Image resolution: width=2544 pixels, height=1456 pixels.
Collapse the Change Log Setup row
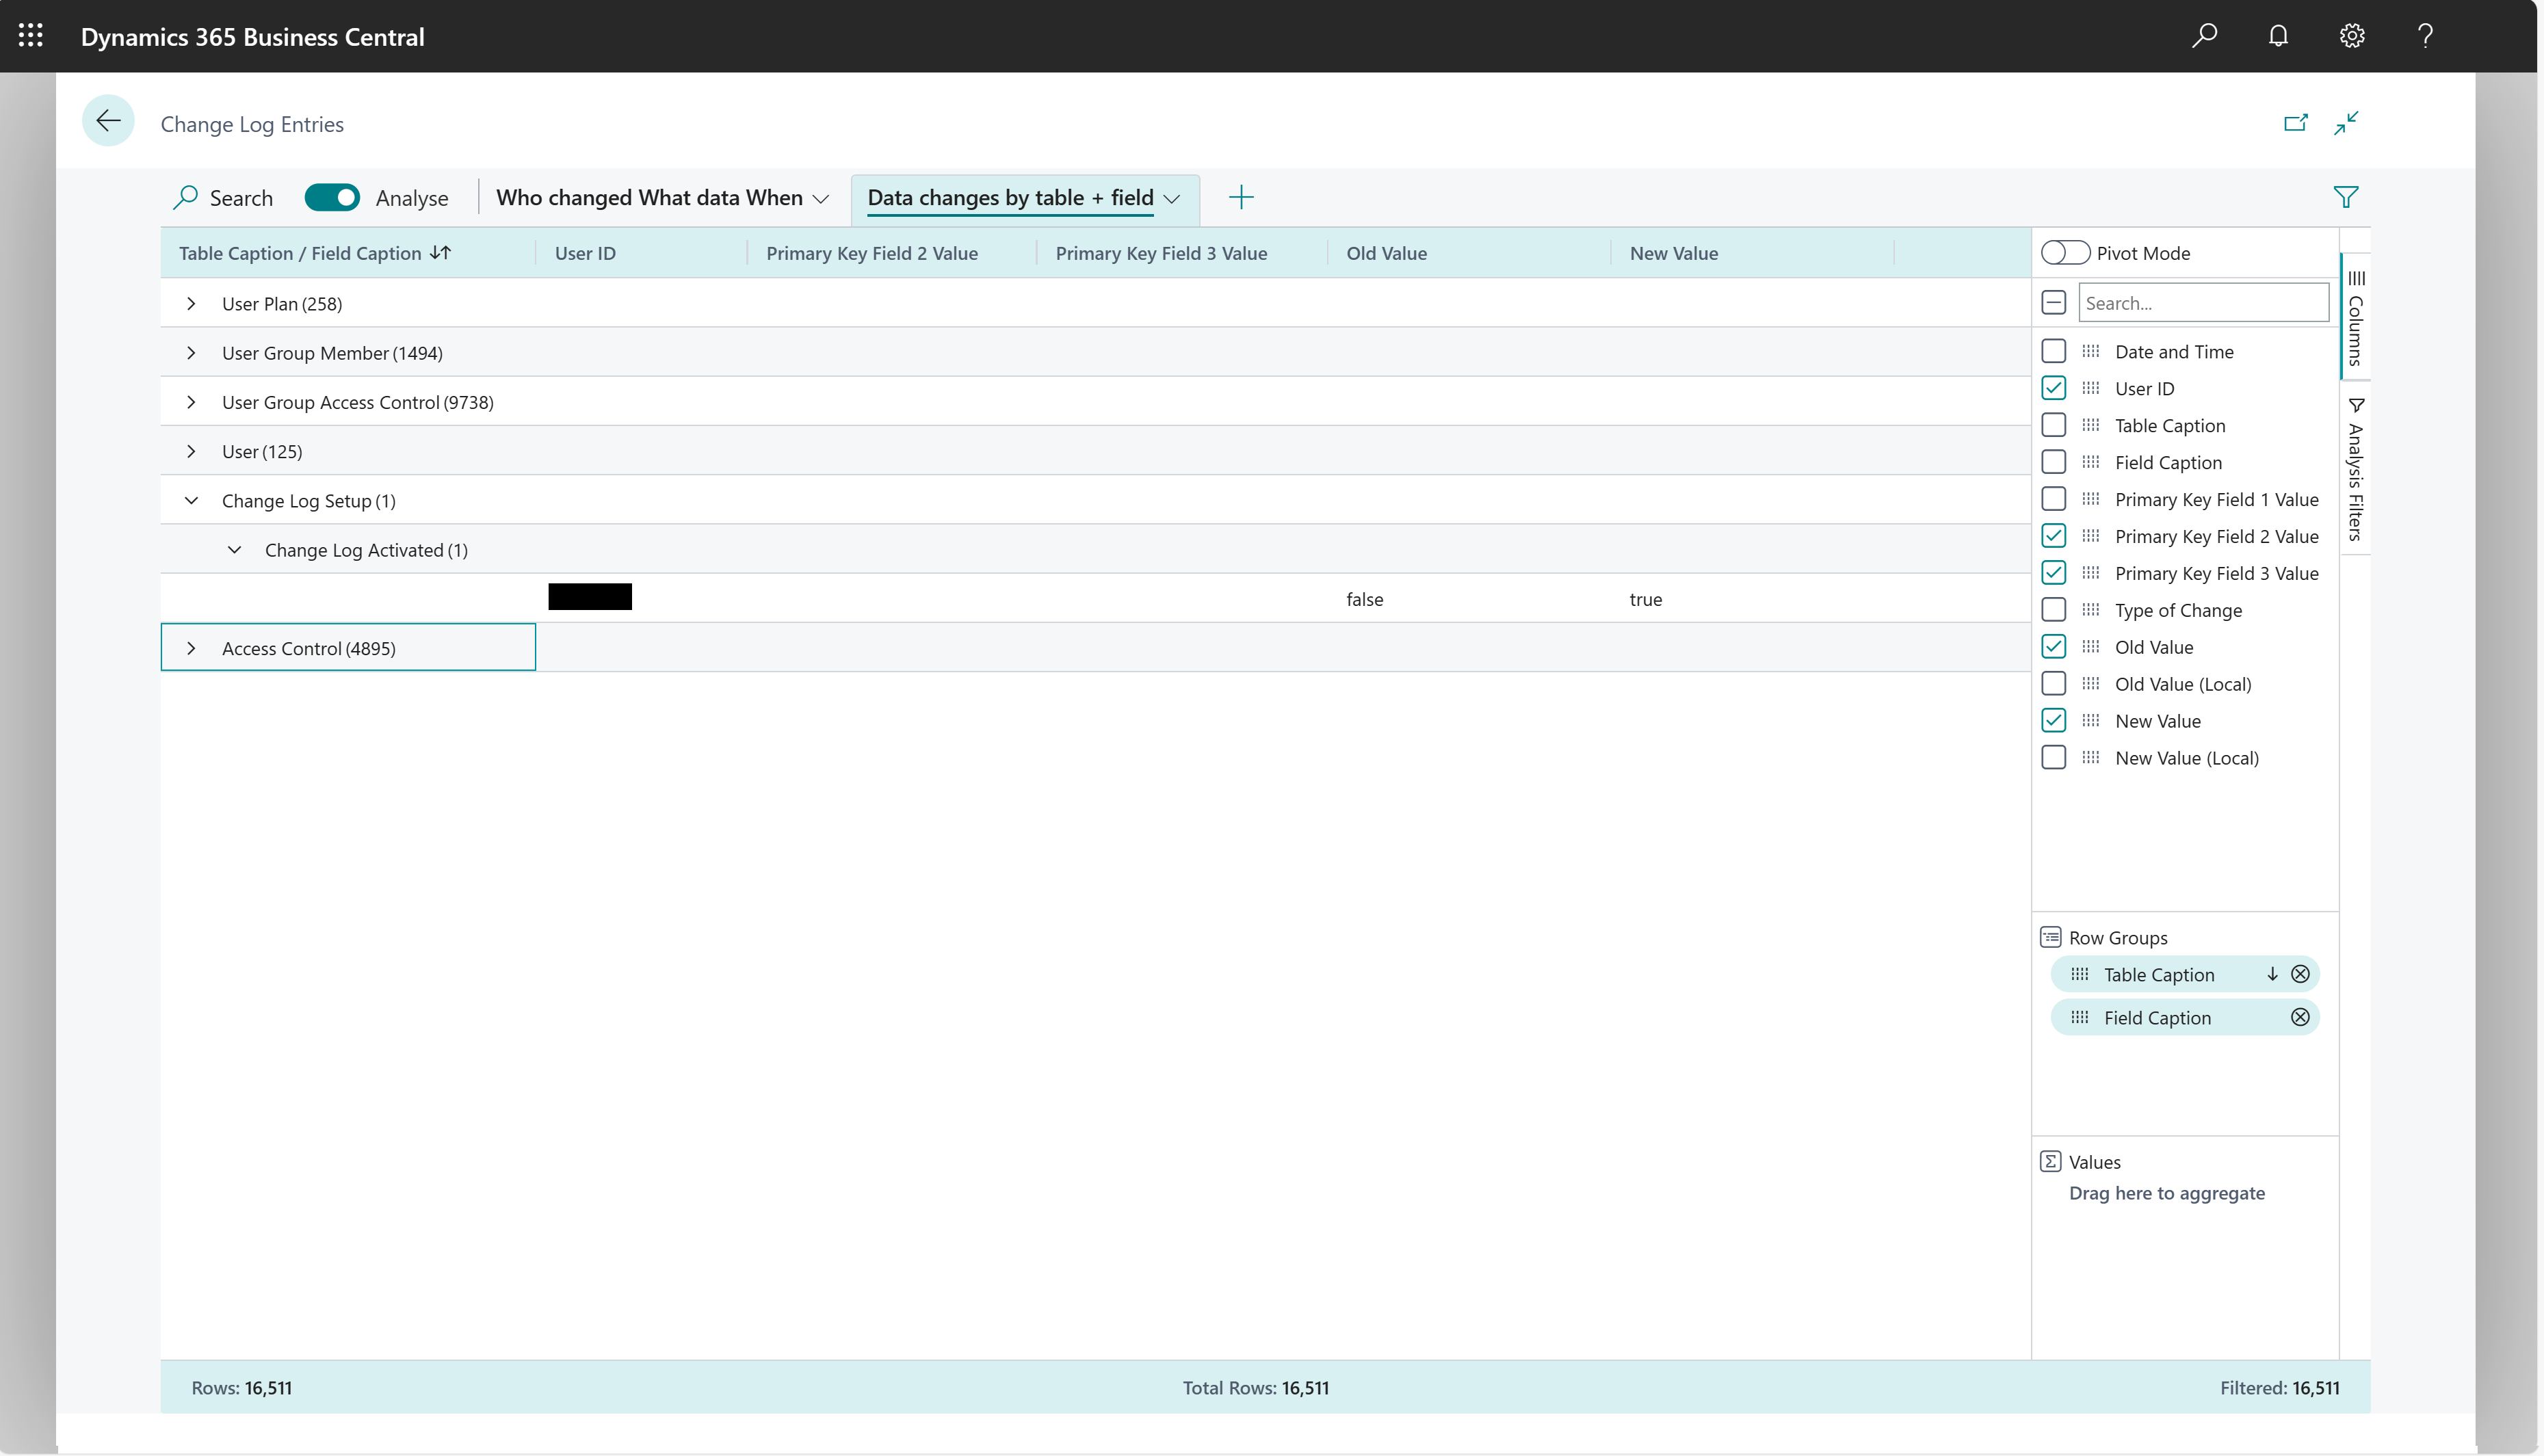coord(192,500)
